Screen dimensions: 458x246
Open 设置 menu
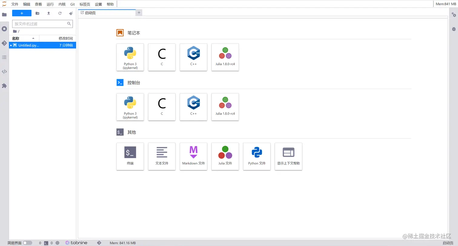tap(98, 4)
